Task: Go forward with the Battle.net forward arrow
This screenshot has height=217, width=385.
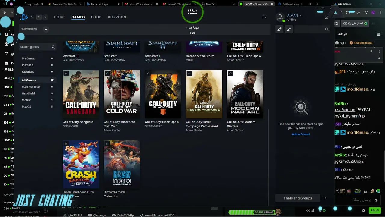Action: [45, 17]
